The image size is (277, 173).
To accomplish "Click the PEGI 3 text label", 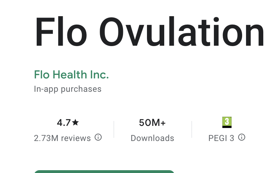I will pos(221,138).
